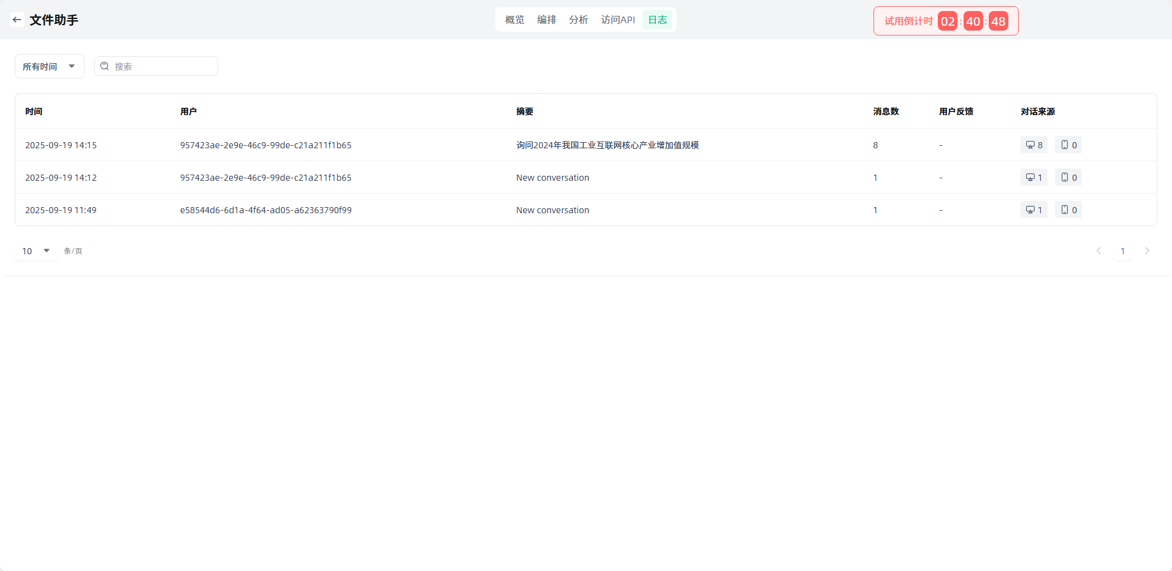
Task: Click the desktop source icon in first row
Action: 1030,145
